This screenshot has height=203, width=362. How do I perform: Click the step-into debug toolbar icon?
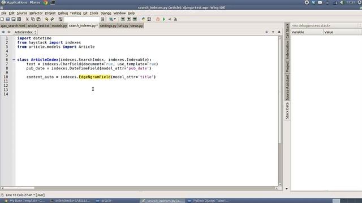pyautogui.click(x=170, y=19)
